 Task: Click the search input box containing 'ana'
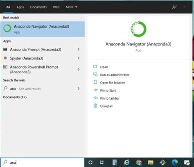[x=42, y=162]
